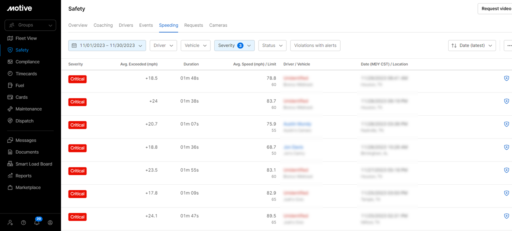This screenshot has height=231, width=512.
Task: Click the Motive logo
Action: tap(19, 8)
